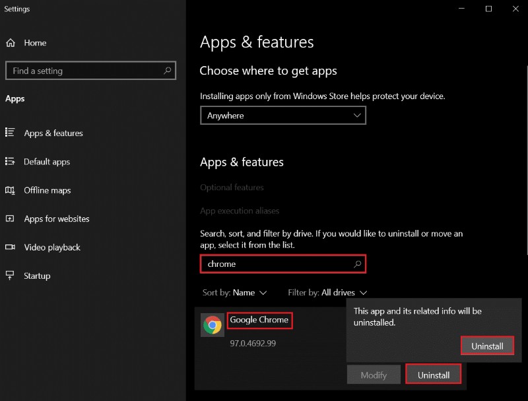Click the Modify button for Google Chrome
528x401 pixels.
point(374,374)
